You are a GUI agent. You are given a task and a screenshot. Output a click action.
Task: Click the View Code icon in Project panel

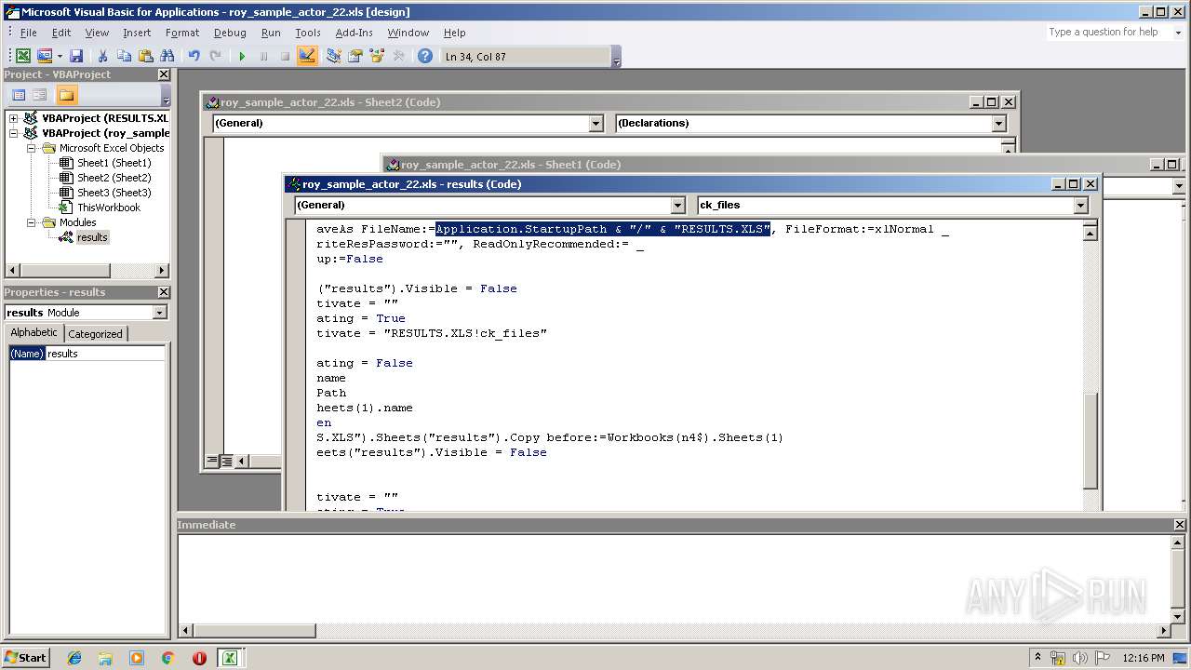coord(18,95)
